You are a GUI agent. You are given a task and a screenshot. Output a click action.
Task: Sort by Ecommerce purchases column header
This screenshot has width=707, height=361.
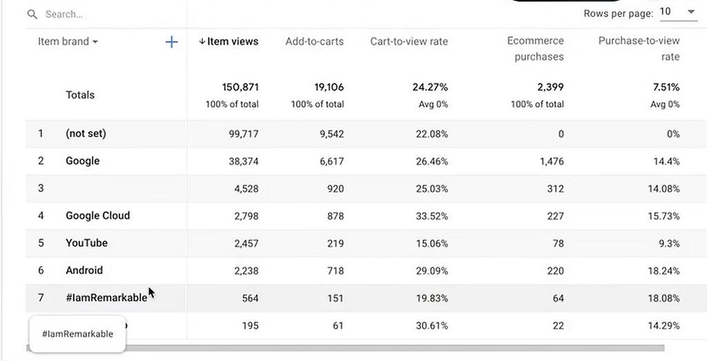[535, 49]
